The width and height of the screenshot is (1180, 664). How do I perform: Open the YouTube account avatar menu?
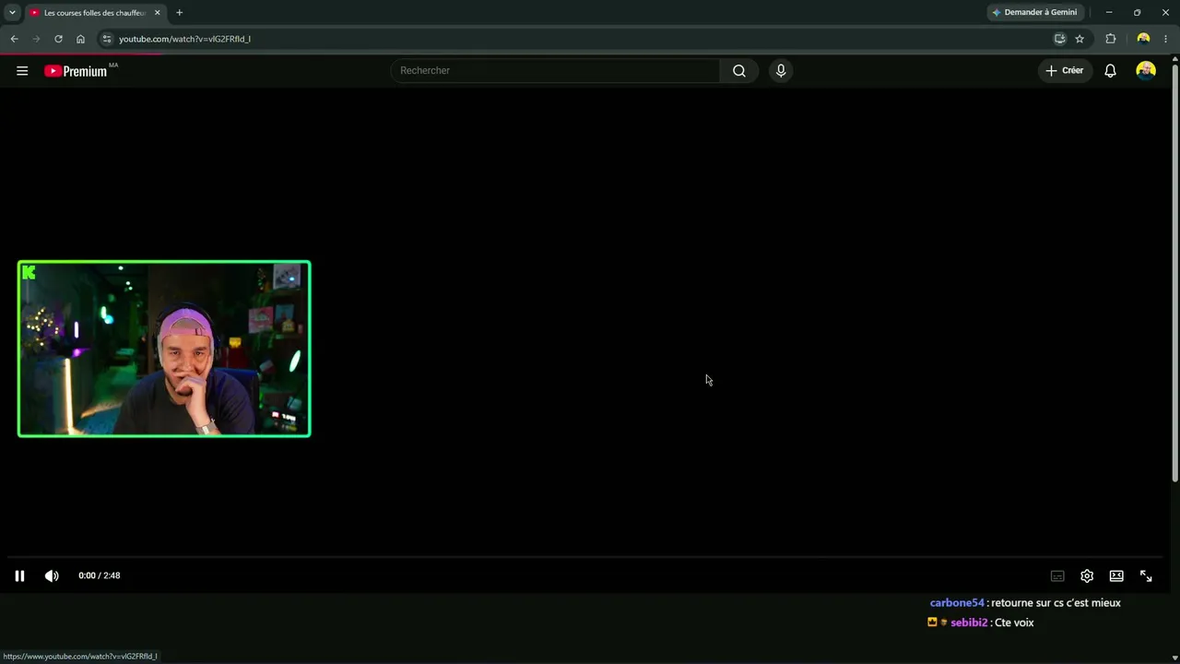point(1146,70)
